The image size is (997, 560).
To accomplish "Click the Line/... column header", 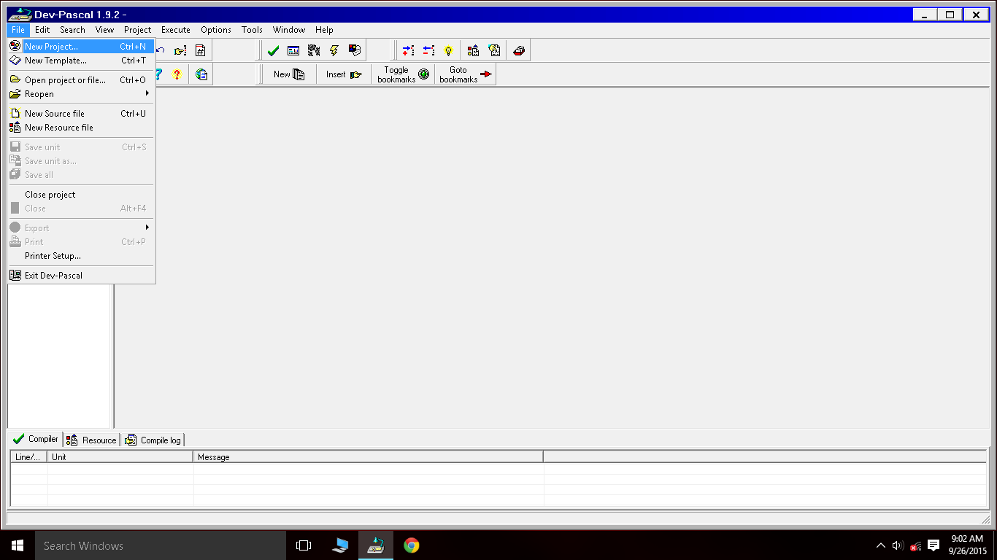I will [28, 457].
